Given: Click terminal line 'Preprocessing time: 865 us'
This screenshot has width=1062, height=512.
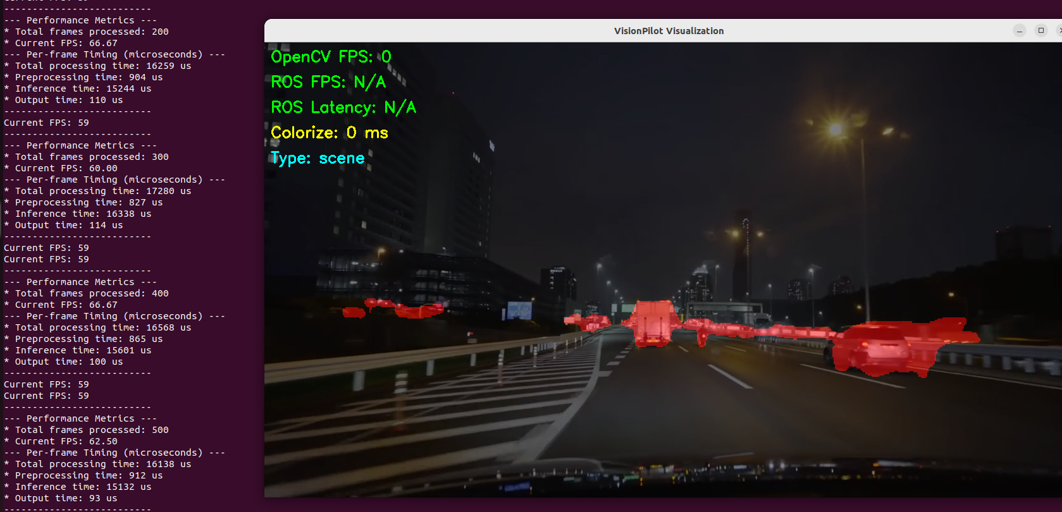Looking at the screenshot, I should 89,339.
